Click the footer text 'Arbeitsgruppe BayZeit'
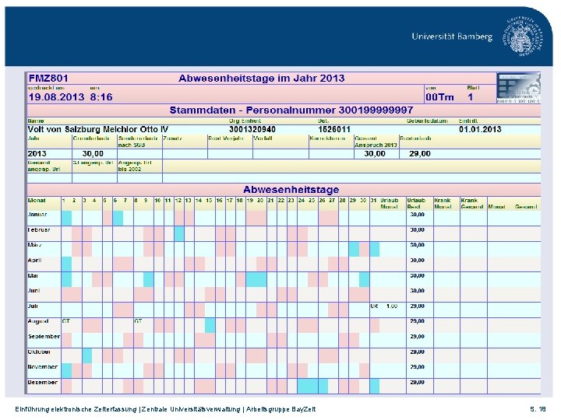Screen dimensions: 561x420 point(280,409)
